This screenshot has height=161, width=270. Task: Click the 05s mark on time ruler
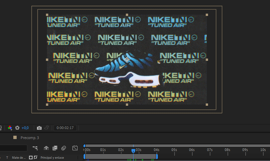tap(174, 150)
